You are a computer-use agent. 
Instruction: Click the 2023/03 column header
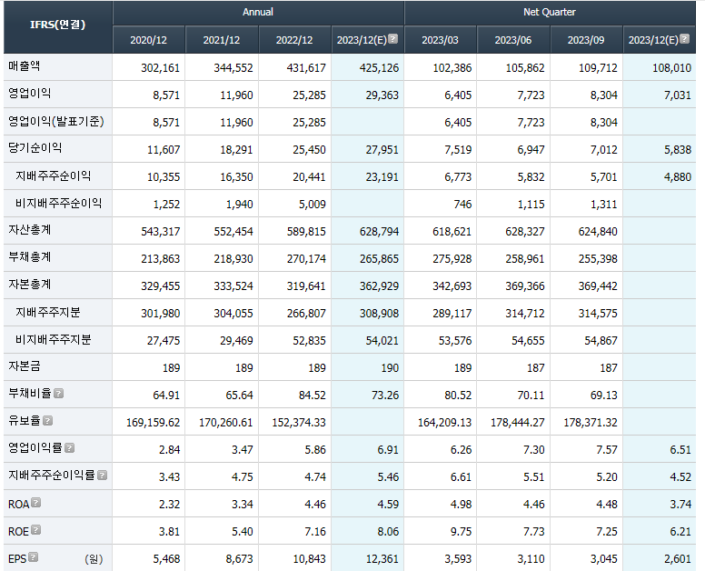[x=440, y=40]
